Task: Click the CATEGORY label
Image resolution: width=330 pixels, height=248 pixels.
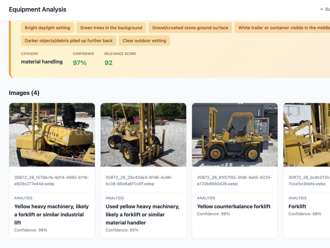Action: pyautogui.click(x=30, y=54)
